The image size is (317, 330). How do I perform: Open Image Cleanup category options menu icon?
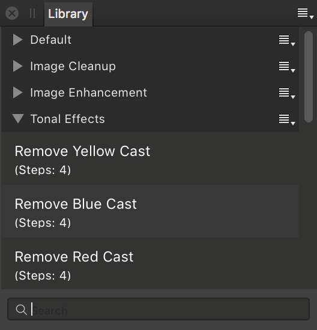click(287, 67)
